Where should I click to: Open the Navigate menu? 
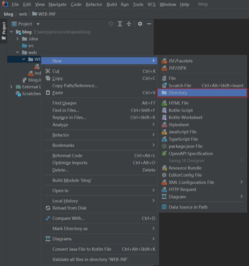57,5
